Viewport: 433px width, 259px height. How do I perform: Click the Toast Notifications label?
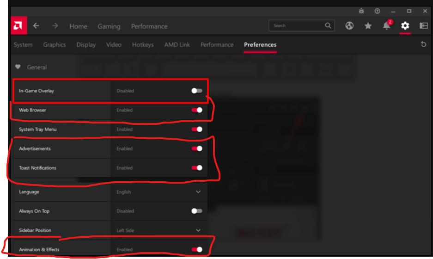[x=37, y=168]
